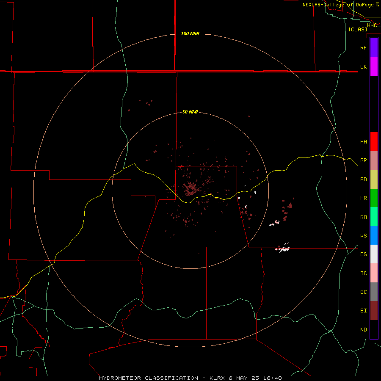Image resolution: width=381 pixels, height=381 pixels.
Task: Click the green HR legend swatch
Action: click(x=374, y=198)
